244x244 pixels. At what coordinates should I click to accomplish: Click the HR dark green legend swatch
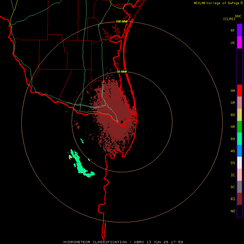click(239, 127)
